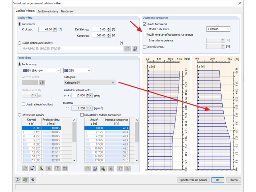Enable Uživatelsky zadaná turbulence checkbox
The width and height of the screenshot is (256, 192).
(82, 115)
